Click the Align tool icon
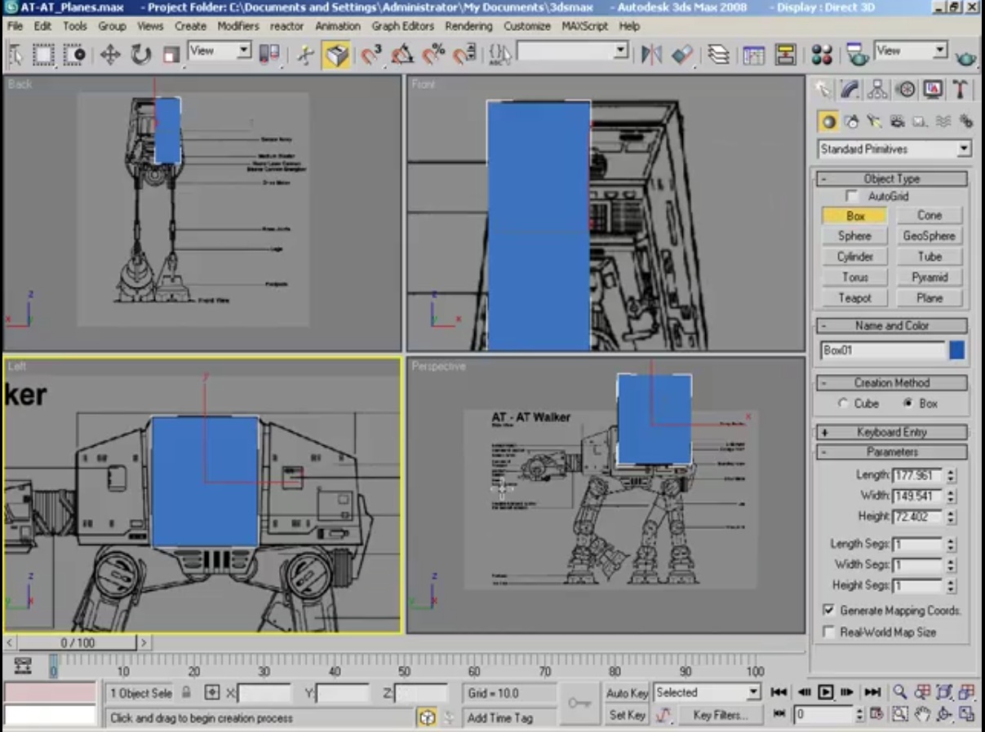 tap(682, 55)
